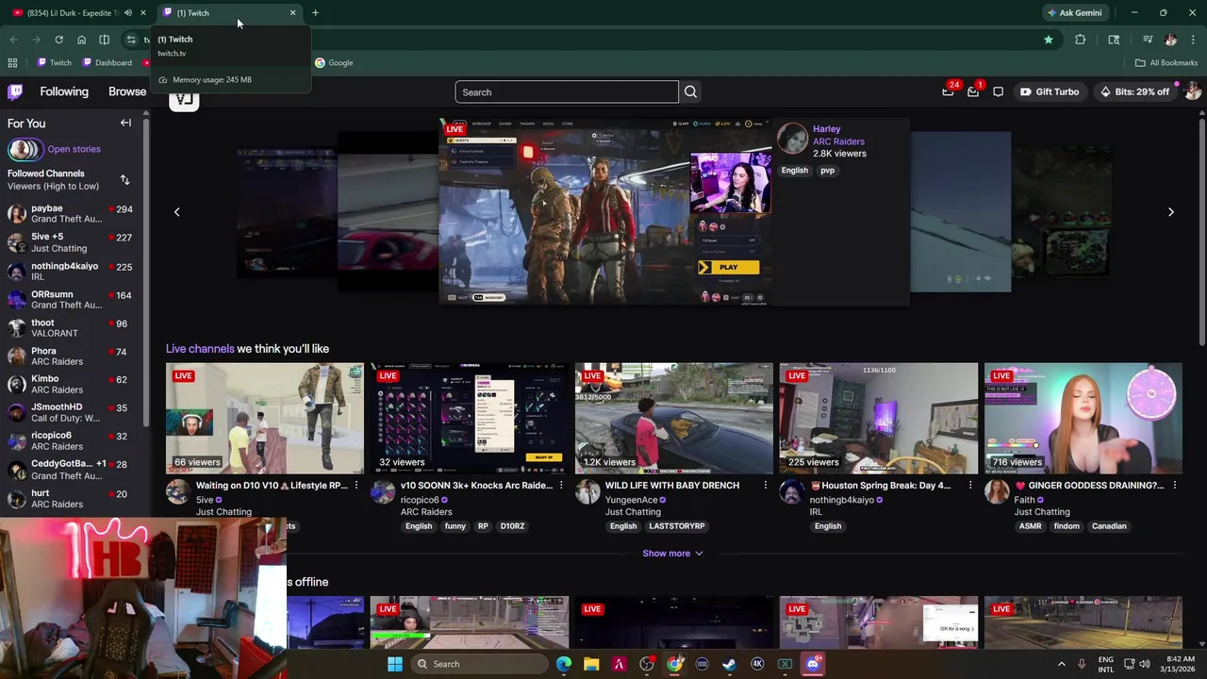
Task: Open JSmoothHD in followed channels
Action: tap(71, 412)
